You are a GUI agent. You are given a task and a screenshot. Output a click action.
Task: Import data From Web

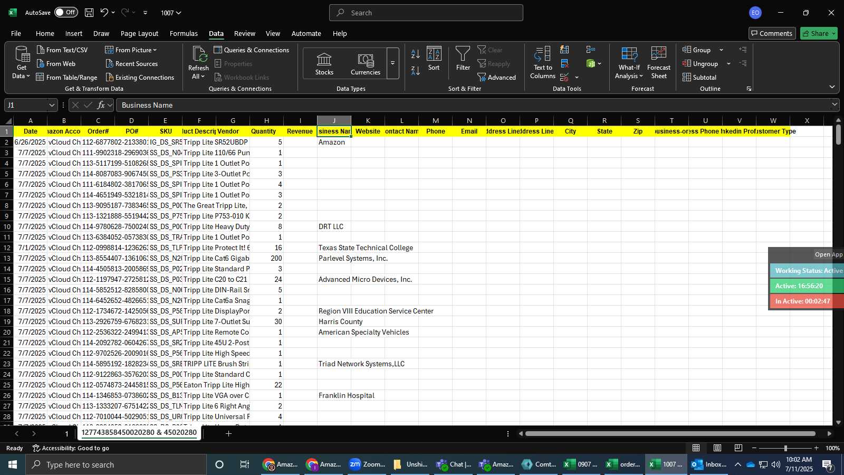(x=55, y=63)
